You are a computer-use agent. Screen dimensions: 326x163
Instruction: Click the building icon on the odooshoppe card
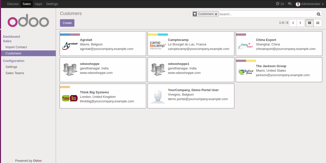(x=70, y=69)
